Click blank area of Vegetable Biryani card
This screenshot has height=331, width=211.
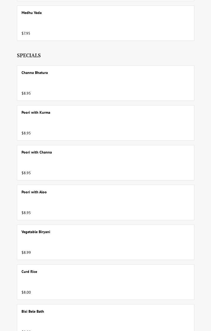pyautogui.click(x=121, y=242)
